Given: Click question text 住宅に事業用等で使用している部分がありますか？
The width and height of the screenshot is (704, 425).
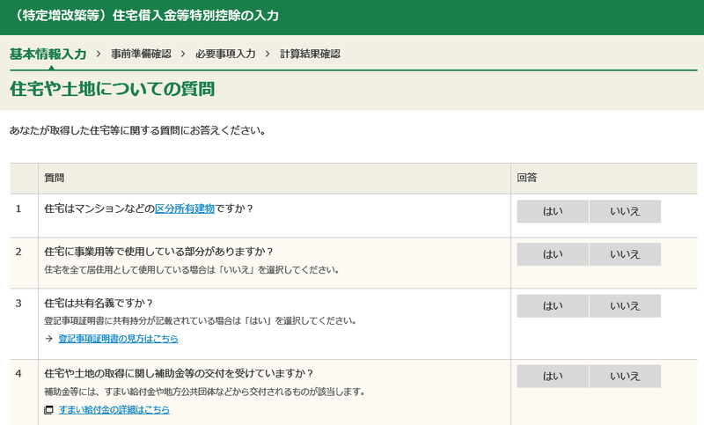Looking at the screenshot, I should pyautogui.click(x=159, y=252).
